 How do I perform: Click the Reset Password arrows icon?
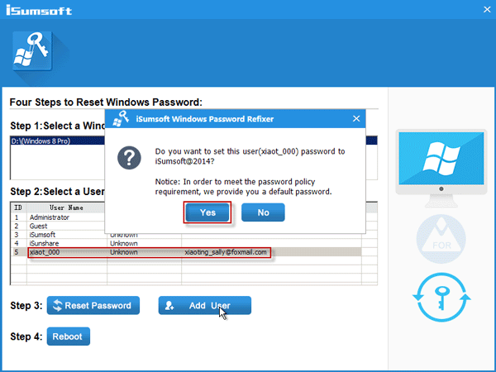57,305
